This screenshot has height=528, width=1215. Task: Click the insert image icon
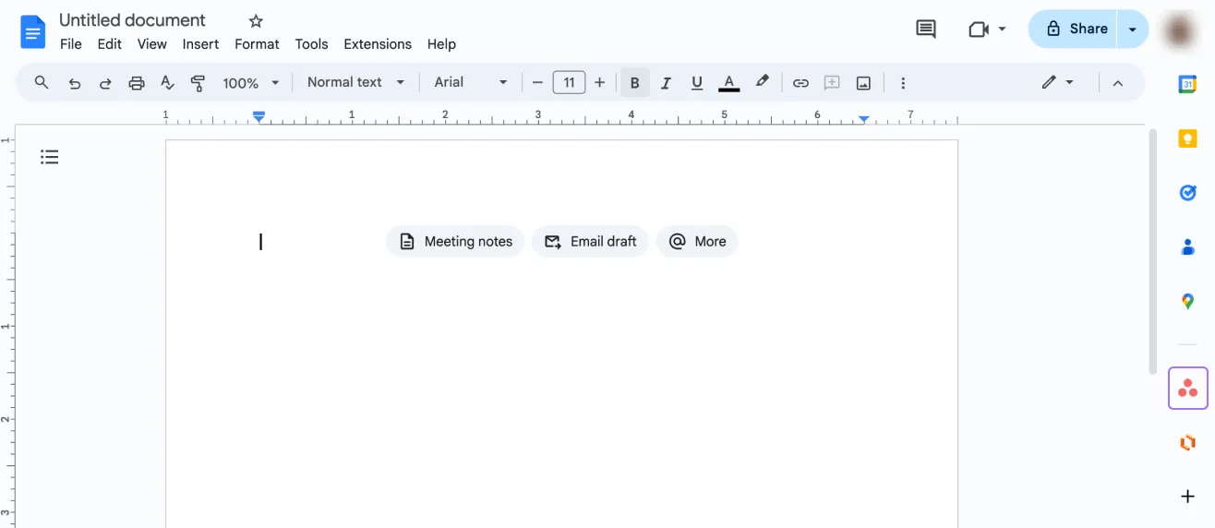[863, 83]
